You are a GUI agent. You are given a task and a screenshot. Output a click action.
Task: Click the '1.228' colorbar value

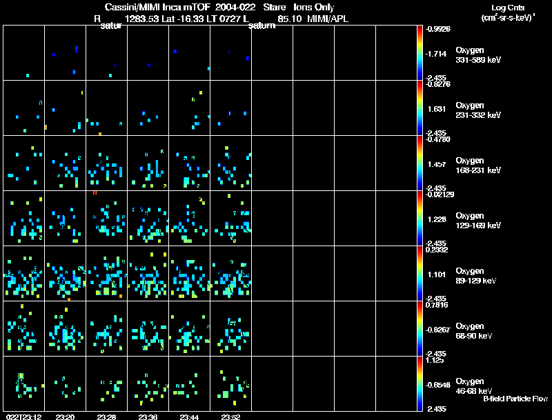437,219
